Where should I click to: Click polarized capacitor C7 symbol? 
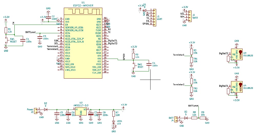(x=91, y=113)
